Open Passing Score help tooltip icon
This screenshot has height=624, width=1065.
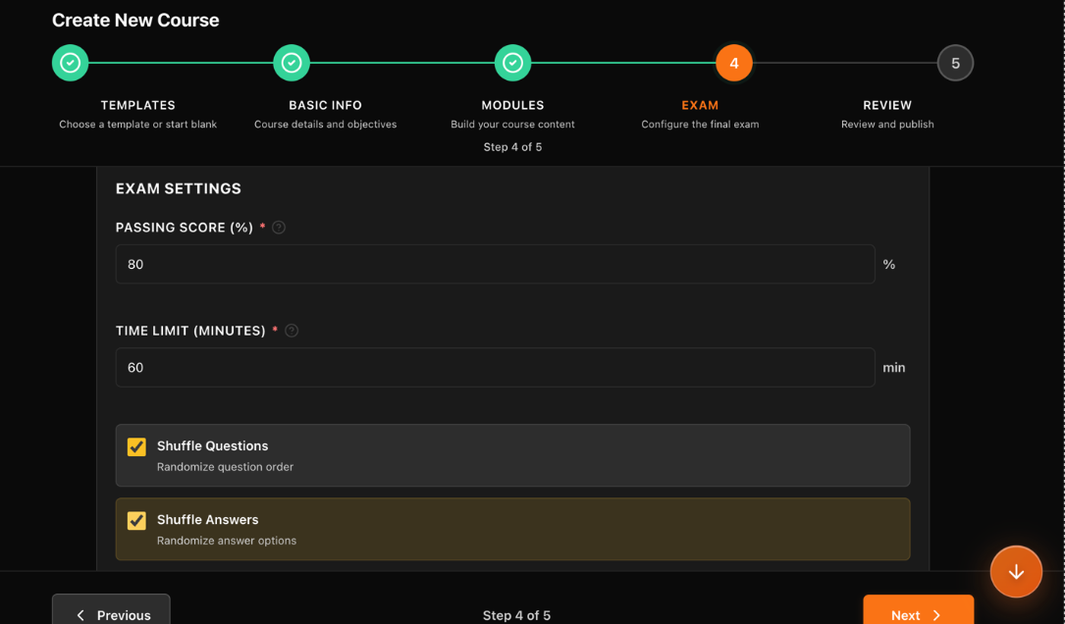tap(279, 228)
